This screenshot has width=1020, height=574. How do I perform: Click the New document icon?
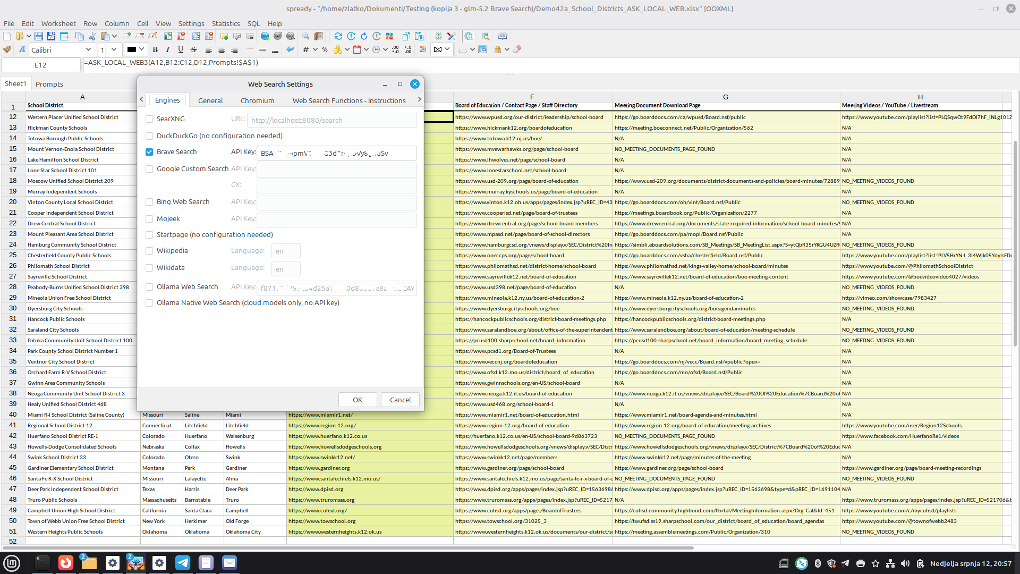7,36
